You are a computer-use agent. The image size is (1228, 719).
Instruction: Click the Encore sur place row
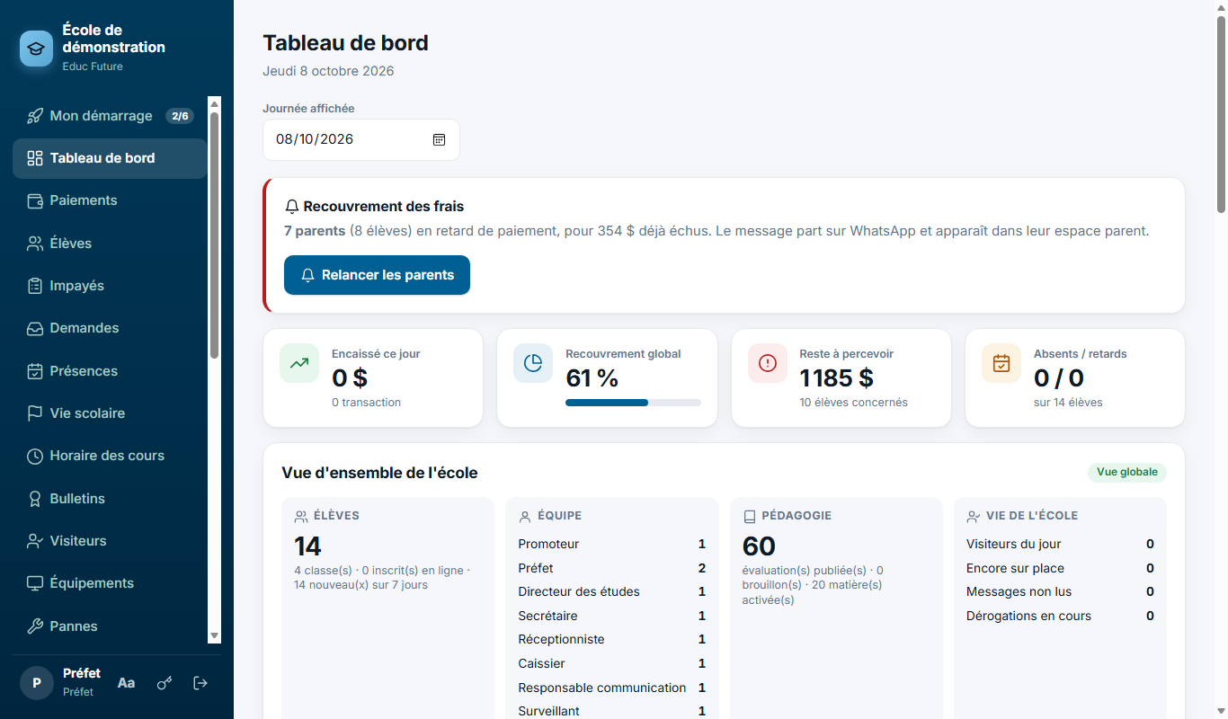[1060, 568]
